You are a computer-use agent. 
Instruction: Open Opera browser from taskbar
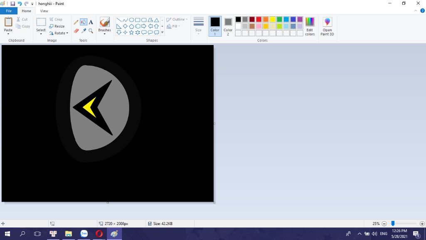99,234
